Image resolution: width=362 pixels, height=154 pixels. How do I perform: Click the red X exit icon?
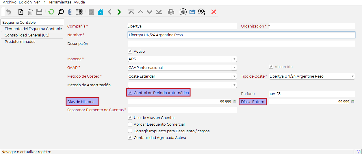(214, 12)
